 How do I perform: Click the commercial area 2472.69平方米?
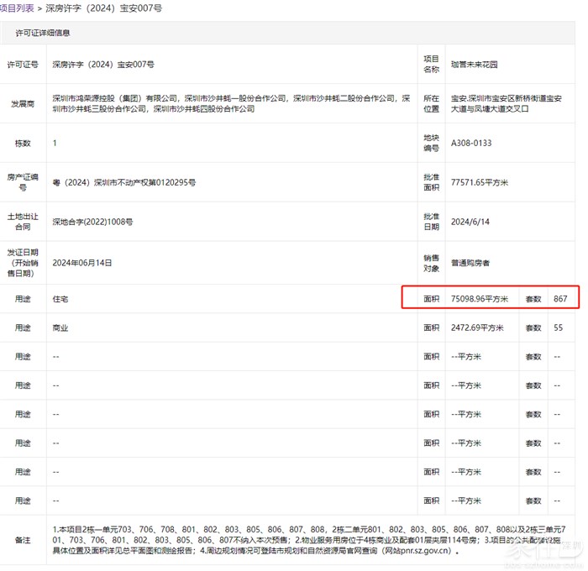click(x=477, y=327)
